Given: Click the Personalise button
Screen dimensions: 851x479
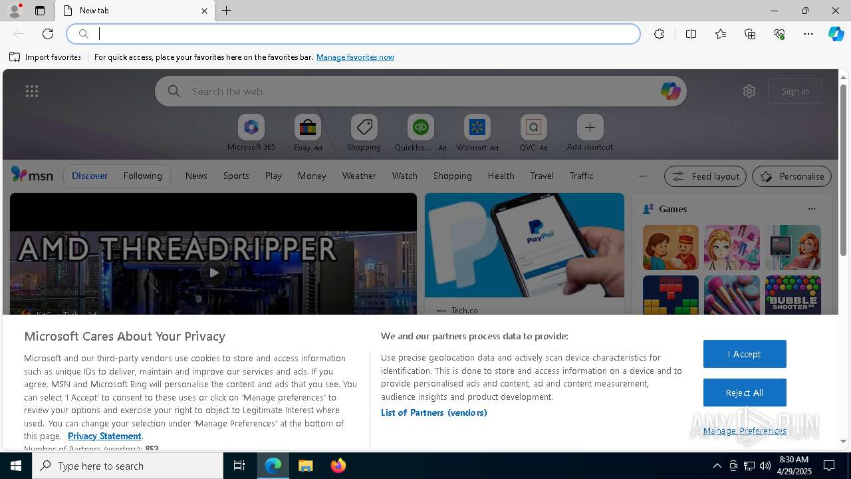Looking at the screenshot, I should 792,176.
